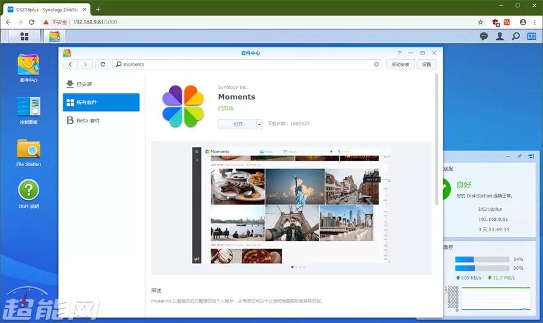This screenshot has height=323, width=543.
Task: Open the notifications speech bubble icon
Action: click(484, 36)
